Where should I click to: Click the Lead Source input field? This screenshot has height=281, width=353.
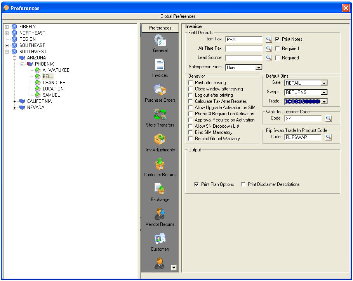(x=244, y=58)
